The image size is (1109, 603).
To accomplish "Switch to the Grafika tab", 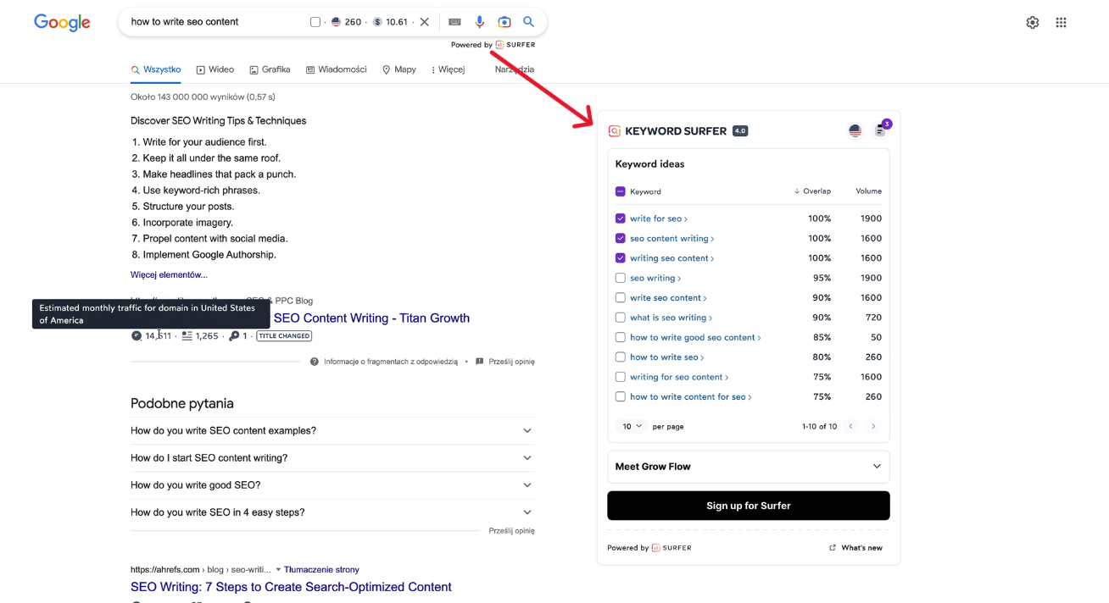I will (x=270, y=69).
